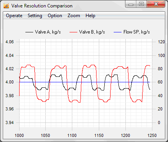This screenshot has width=168, height=142.
Task: Maximize the Valve Resolution Comparison window
Action: click(141, 4)
